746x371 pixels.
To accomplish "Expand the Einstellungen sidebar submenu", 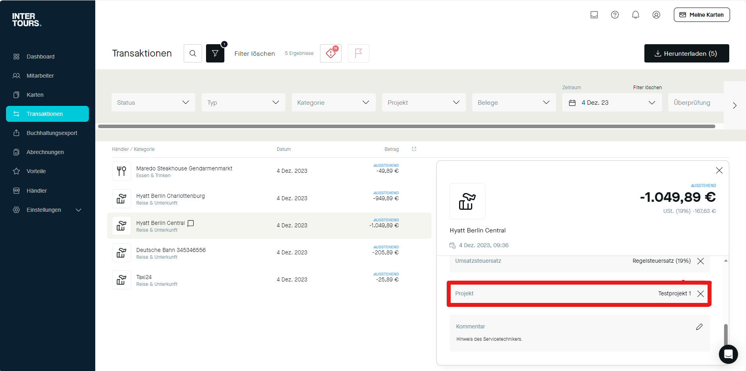I will pos(79,210).
